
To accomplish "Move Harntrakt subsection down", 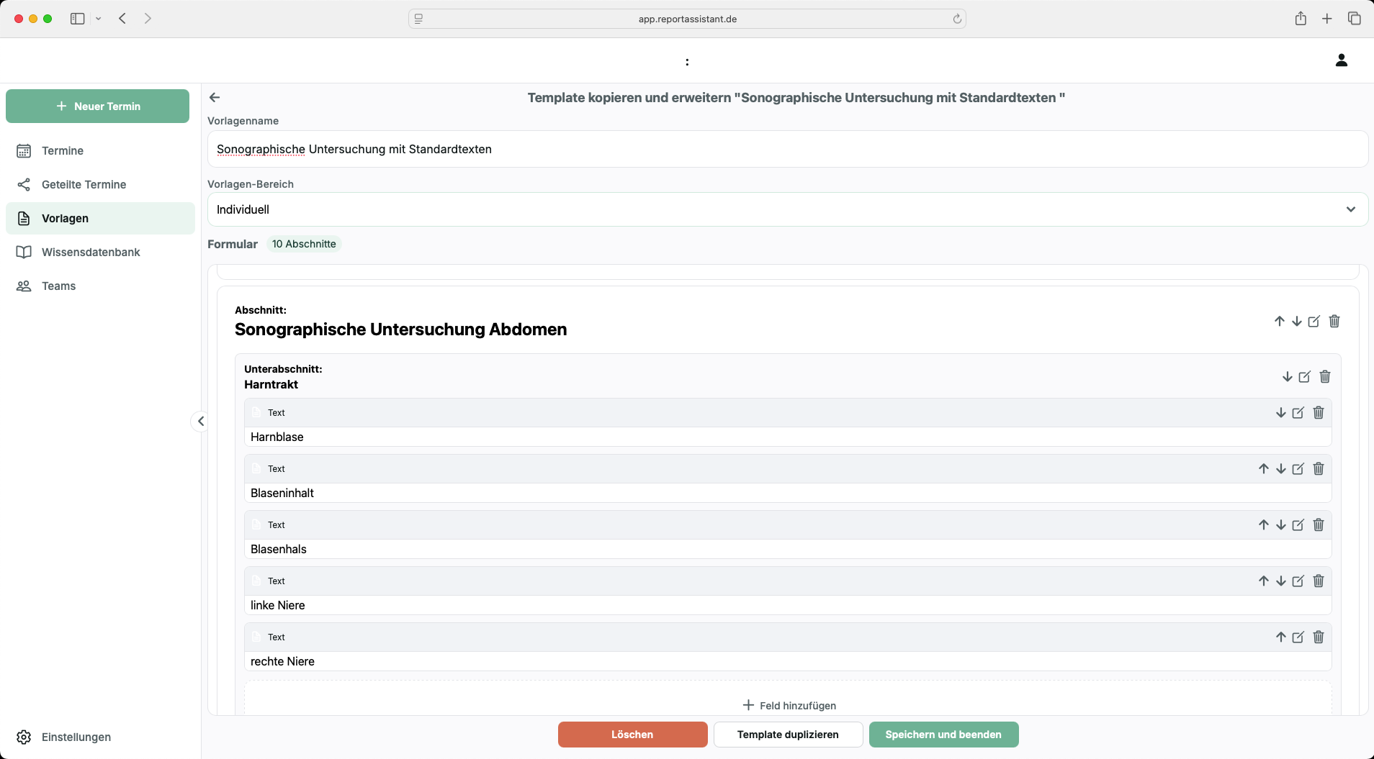I will tap(1288, 377).
